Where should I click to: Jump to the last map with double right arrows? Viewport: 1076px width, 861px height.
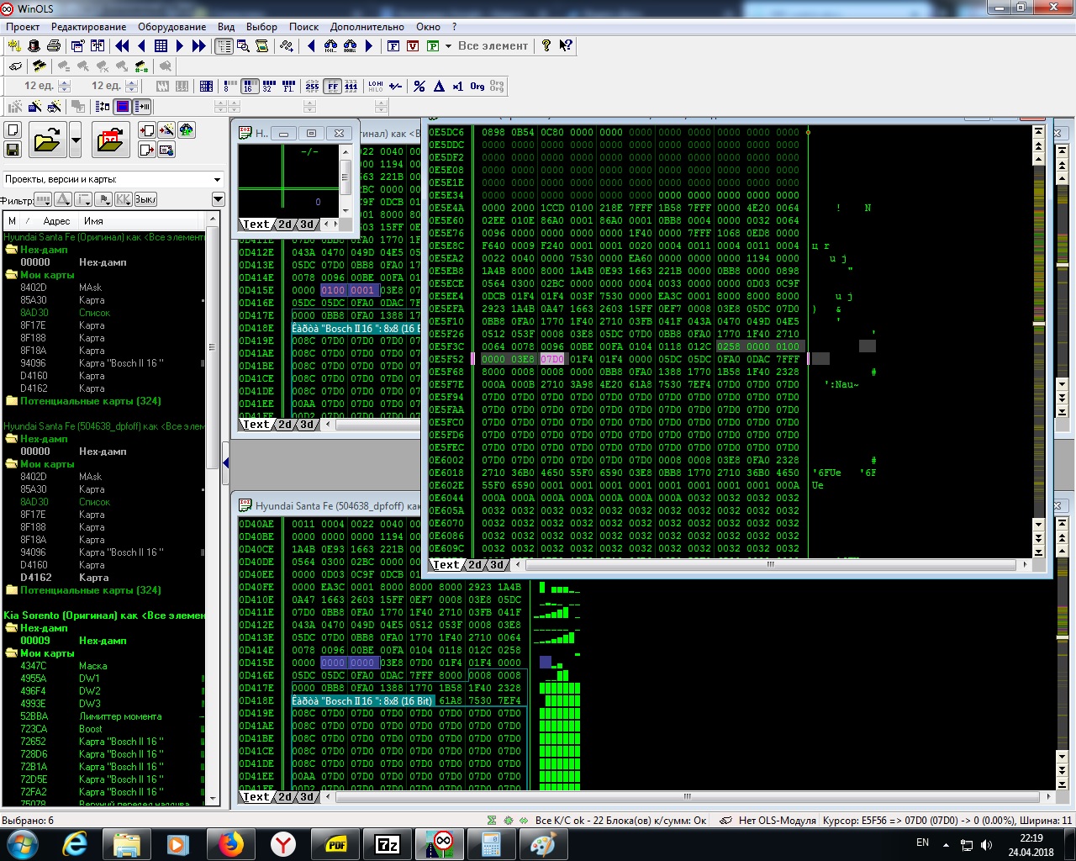click(x=198, y=46)
